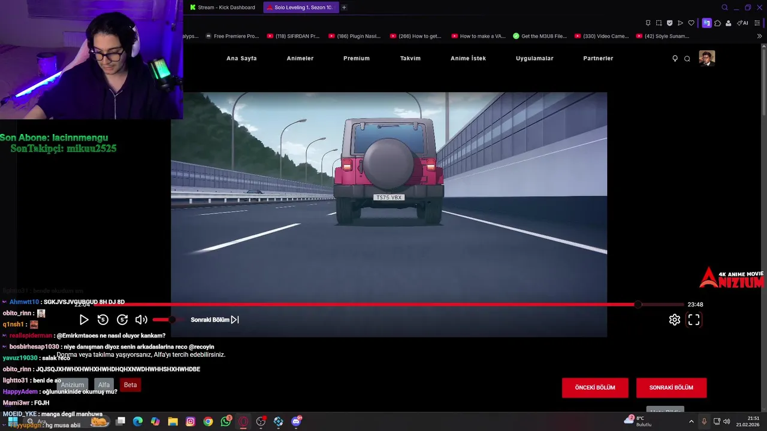Click the send arrow toolbar icon
767x431 pixels.
tap(680, 23)
